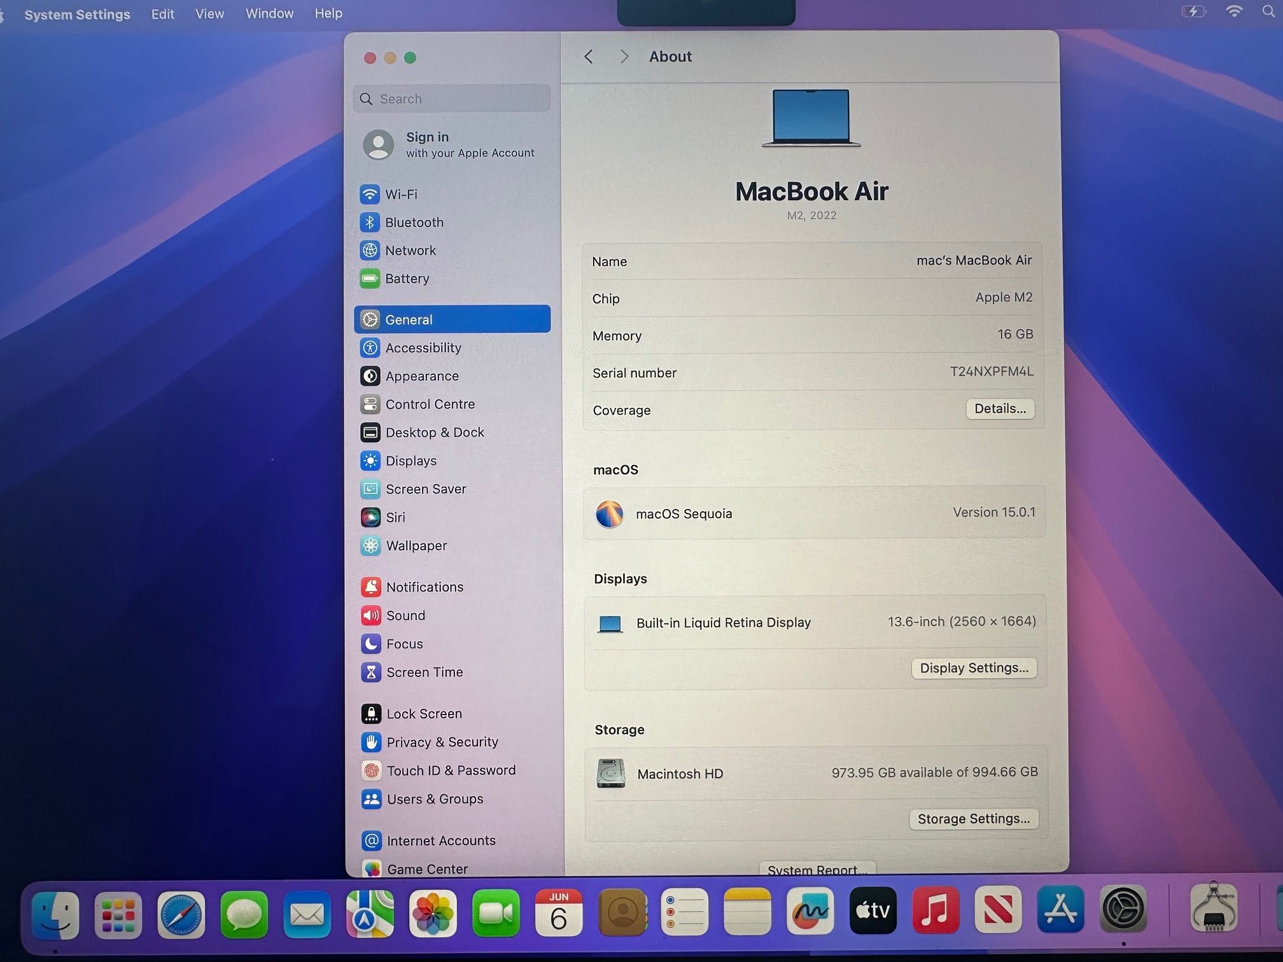The width and height of the screenshot is (1283, 962).
Task: Click System Settings icon in Dock
Action: tap(1124, 909)
